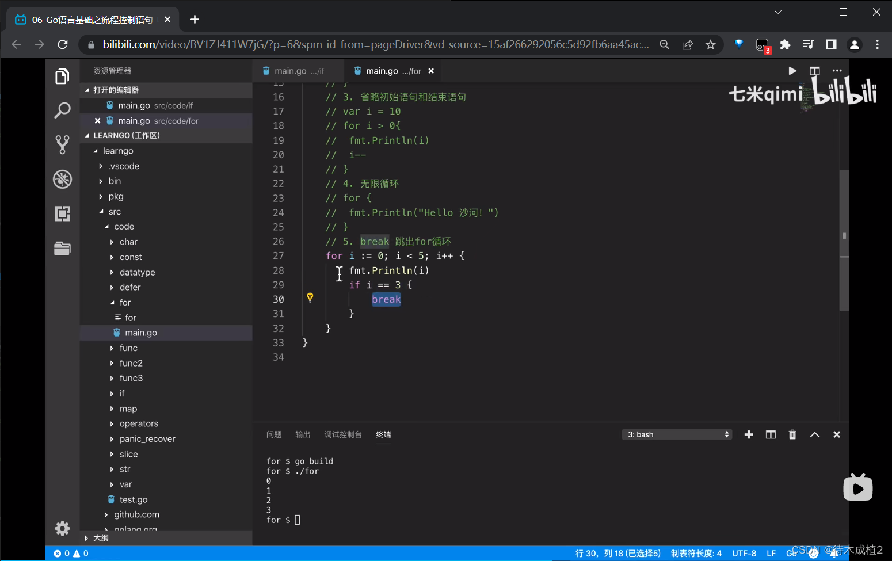Click the bilibili play overlay button
The width and height of the screenshot is (892, 561).
tap(857, 488)
